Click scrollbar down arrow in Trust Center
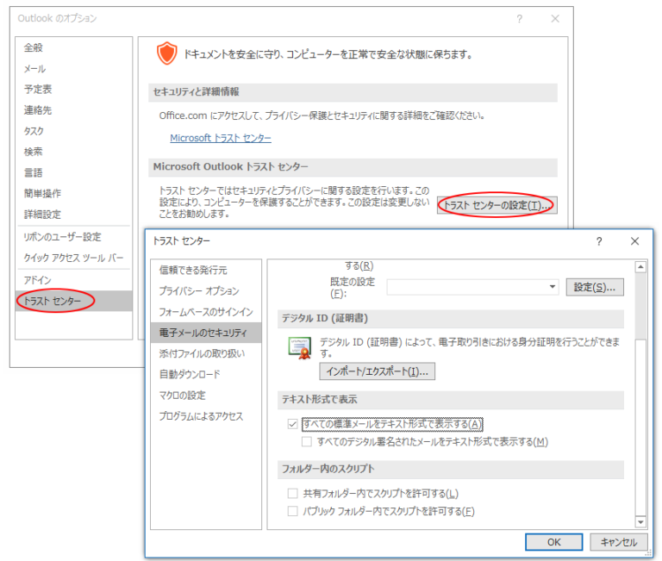Screen dimensions: 662x561 tap(640, 521)
